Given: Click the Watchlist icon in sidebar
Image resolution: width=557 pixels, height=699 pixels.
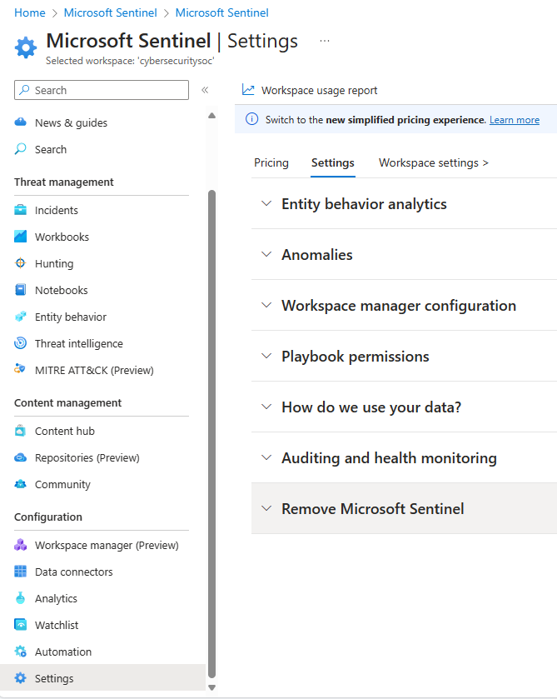Looking at the screenshot, I should 21,625.
